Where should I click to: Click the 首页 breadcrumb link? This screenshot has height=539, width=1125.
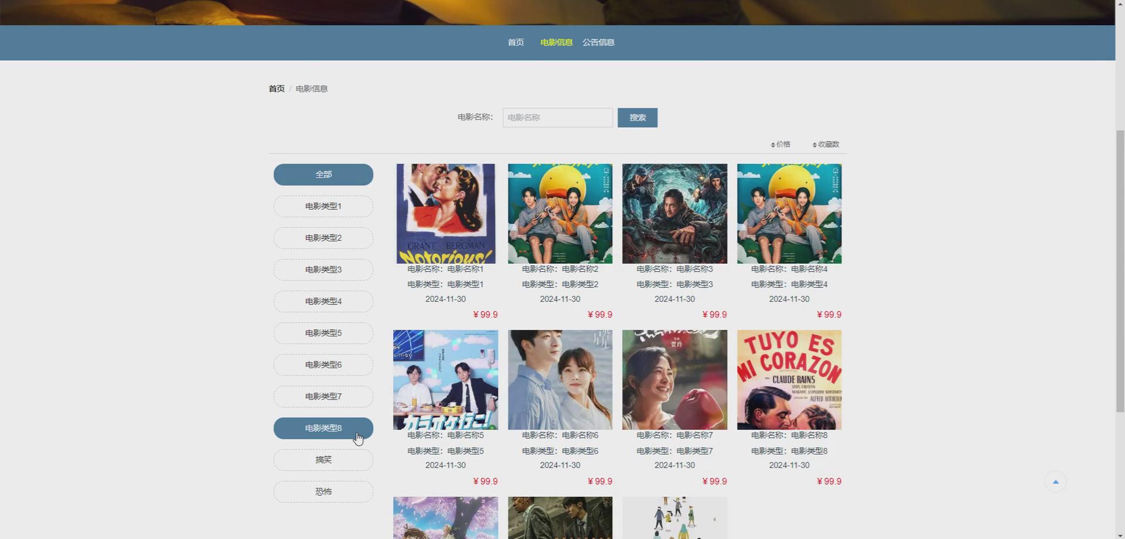click(x=276, y=88)
